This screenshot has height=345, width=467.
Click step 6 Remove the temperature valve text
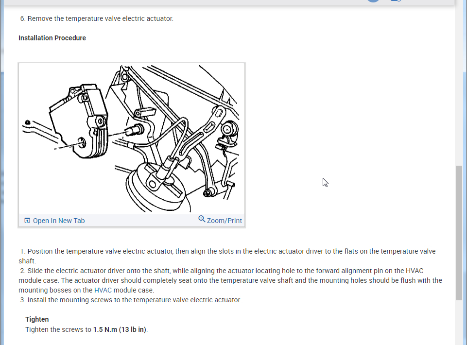tap(97, 18)
